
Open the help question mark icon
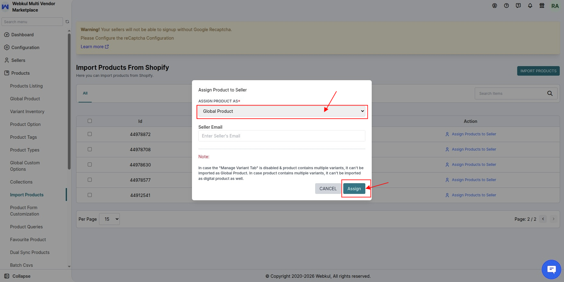click(x=507, y=5)
